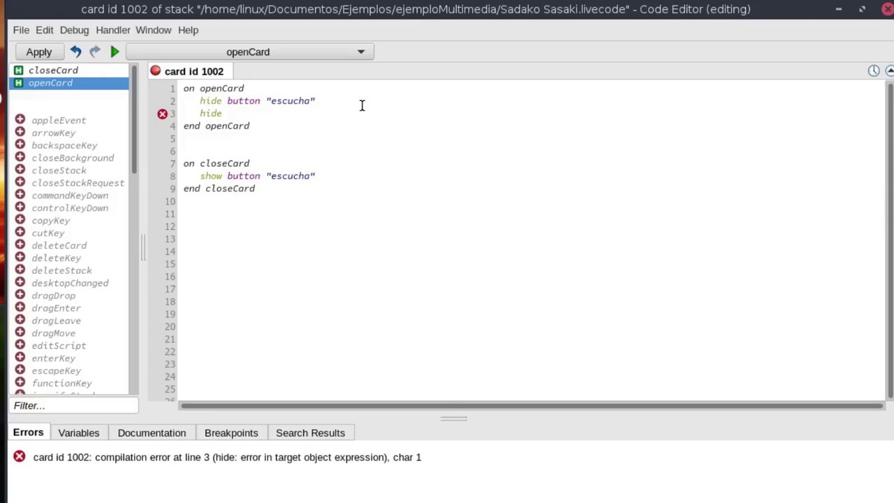Viewport: 894px width, 503px height.
Task: Select the openCard handler in handler list
Action: pos(69,83)
